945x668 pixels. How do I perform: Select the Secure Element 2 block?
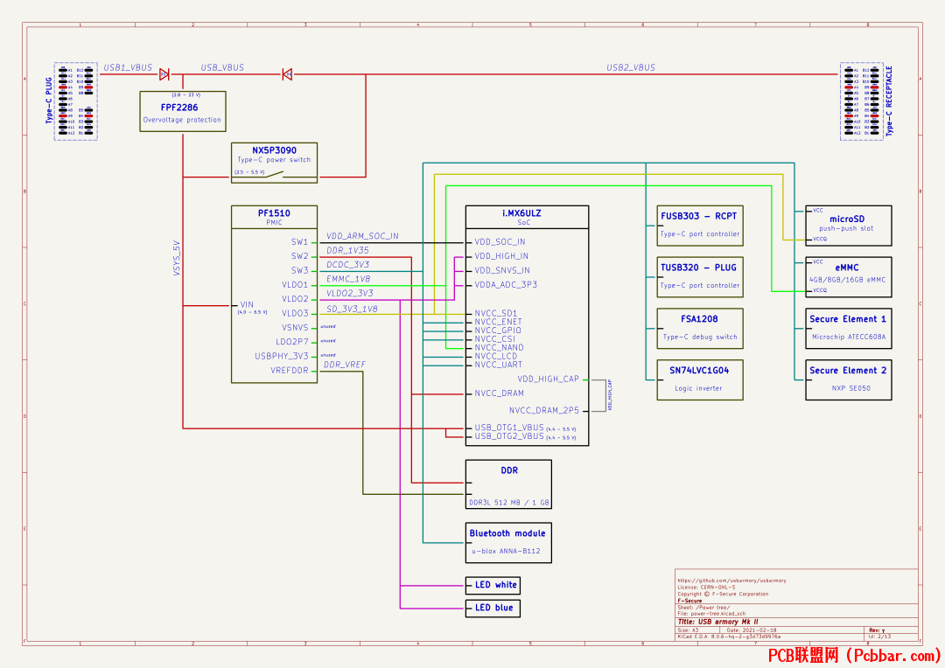[849, 380]
